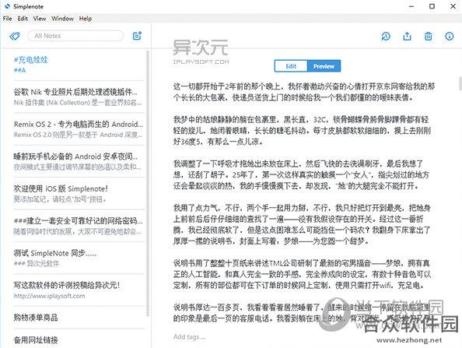The height and width of the screenshot is (348, 462).
Task: Open the 测试 SimpleNote 同步 note
Action: click(79, 258)
